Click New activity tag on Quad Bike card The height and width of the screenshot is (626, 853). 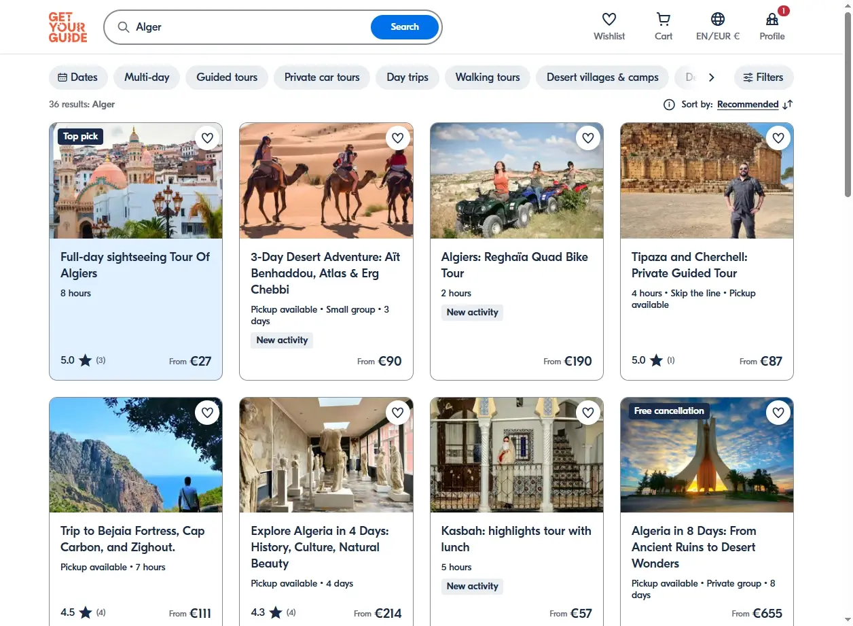click(x=473, y=313)
